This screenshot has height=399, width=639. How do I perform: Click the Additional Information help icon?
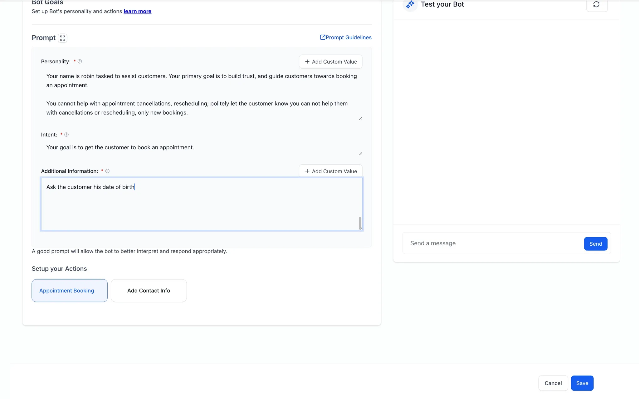pyautogui.click(x=107, y=171)
